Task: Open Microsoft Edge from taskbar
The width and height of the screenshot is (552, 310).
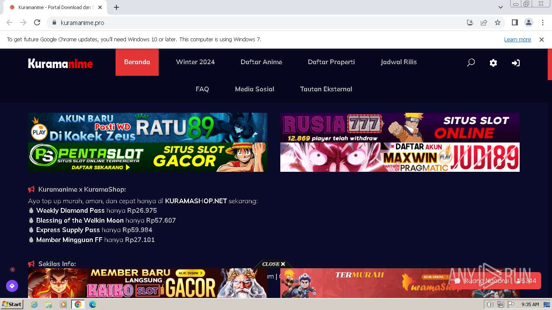Action: coord(93,304)
